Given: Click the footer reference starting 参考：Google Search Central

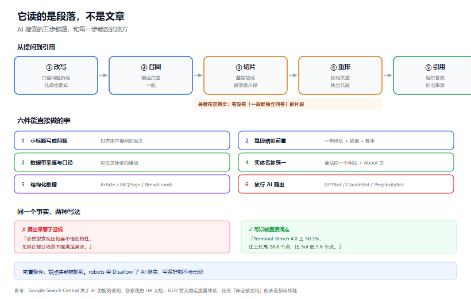Looking at the screenshot, I should tap(156, 290).
